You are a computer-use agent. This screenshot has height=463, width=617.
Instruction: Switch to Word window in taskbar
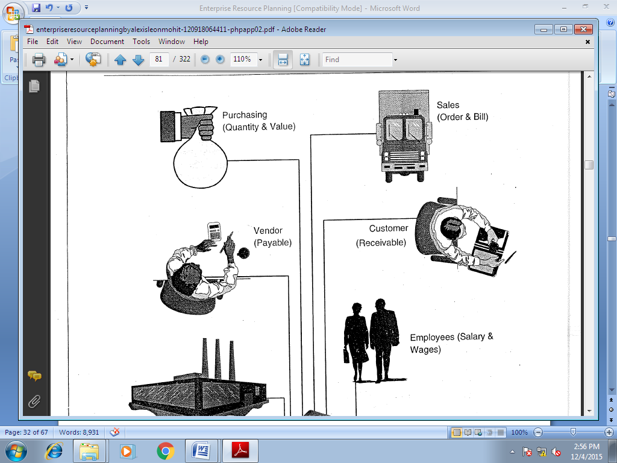point(202,451)
